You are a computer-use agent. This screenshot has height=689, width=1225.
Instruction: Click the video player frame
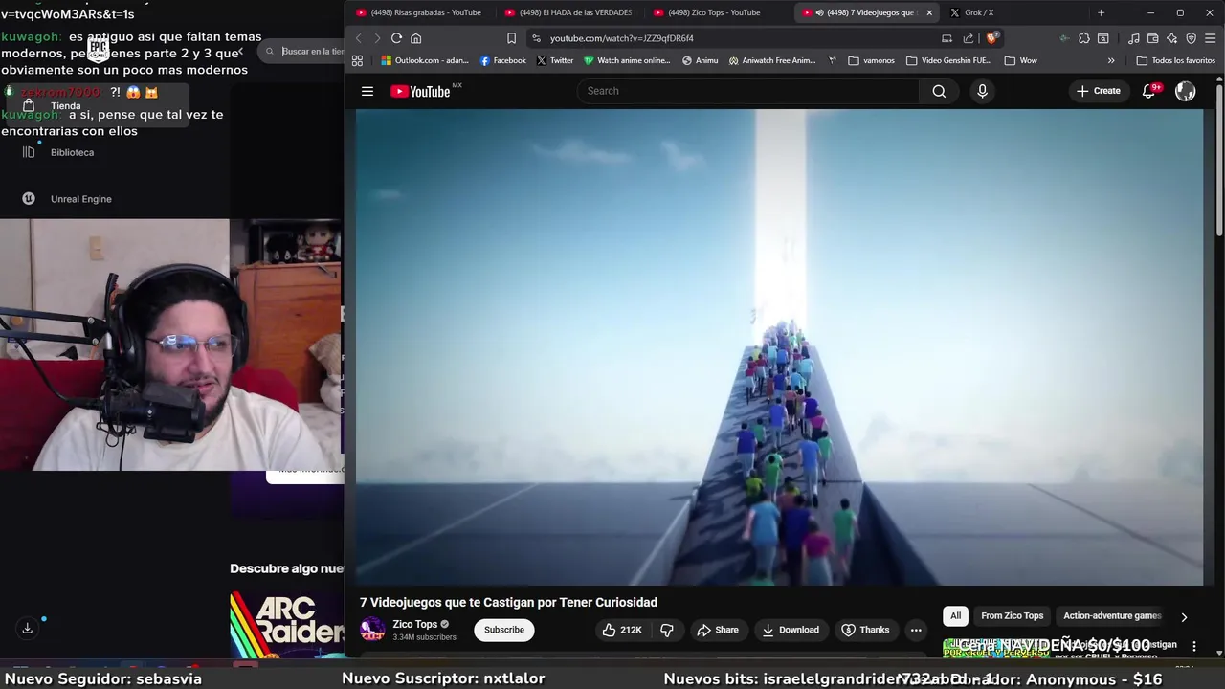780,346
